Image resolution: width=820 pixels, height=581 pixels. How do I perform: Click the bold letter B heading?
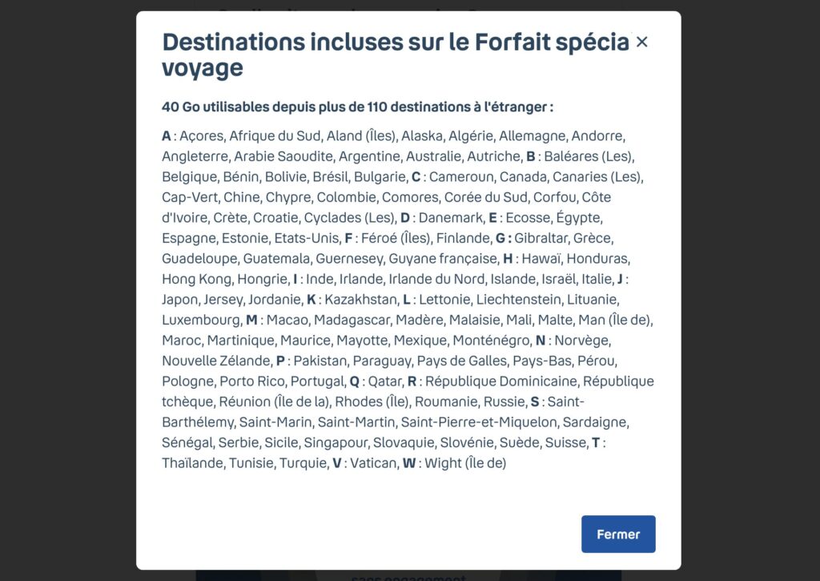(530, 156)
